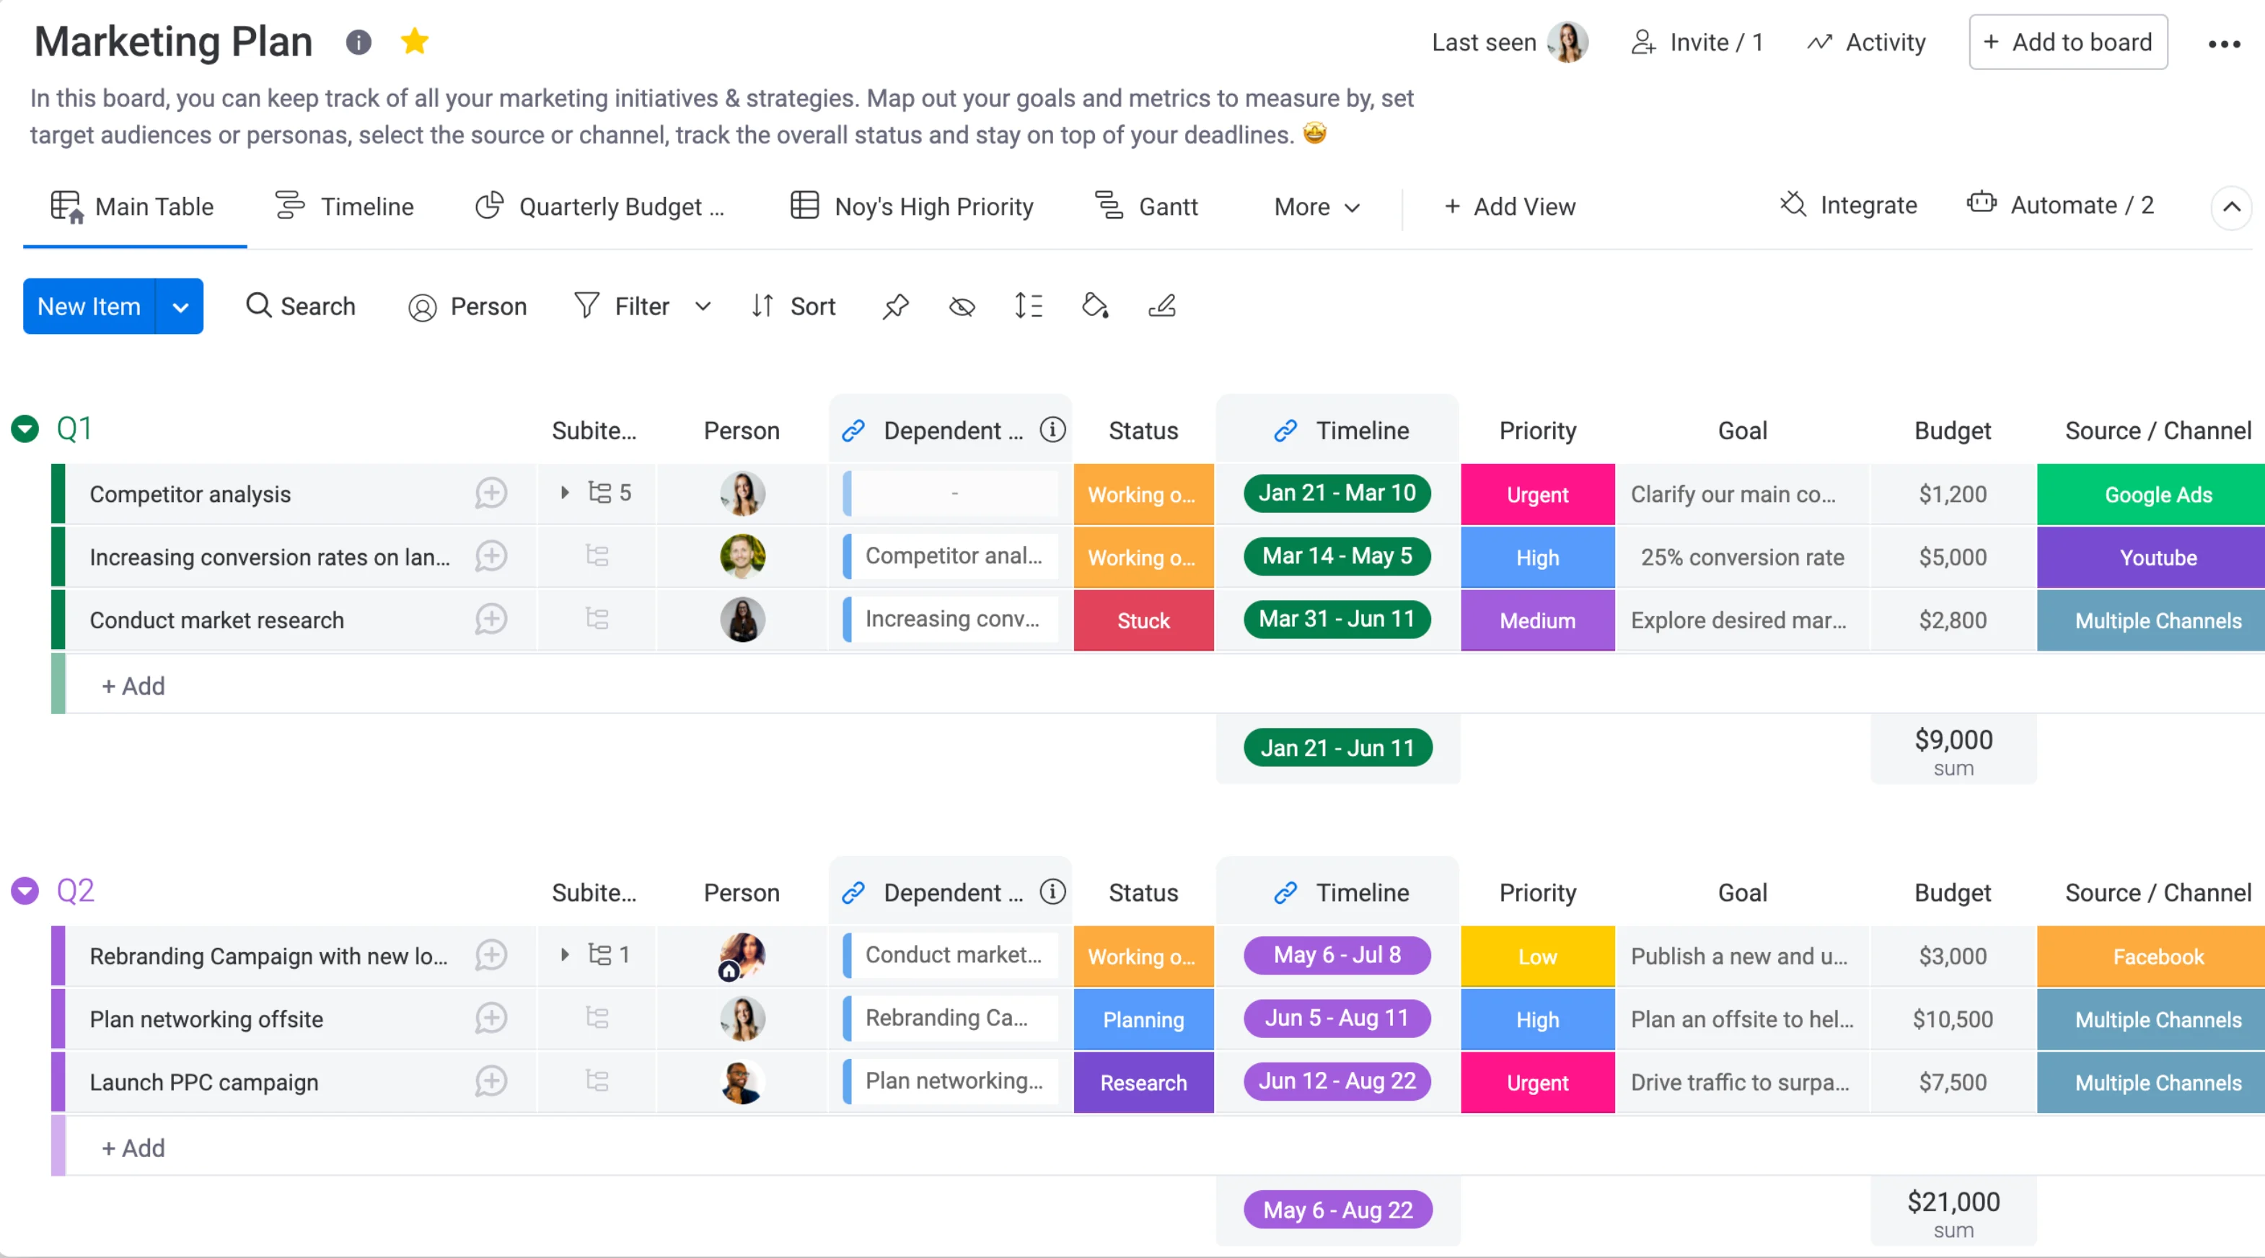The height and width of the screenshot is (1258, 2265).
Task: Click the Add to board button
Action: pyautogui.click(x=2067, y=42)
